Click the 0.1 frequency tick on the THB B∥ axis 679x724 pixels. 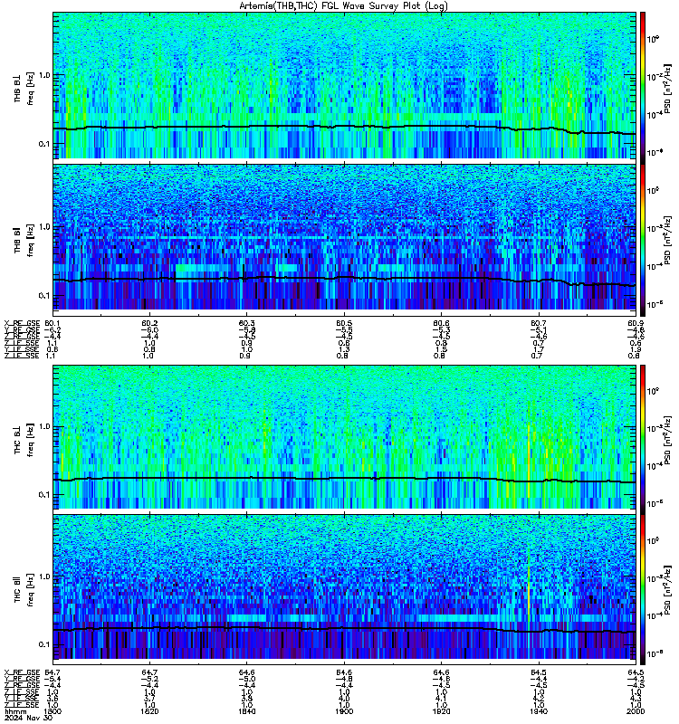pos(43,296)
